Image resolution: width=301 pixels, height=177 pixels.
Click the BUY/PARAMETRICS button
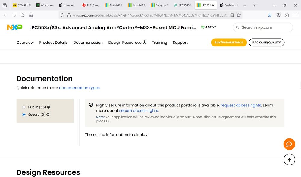pos(229,43)
